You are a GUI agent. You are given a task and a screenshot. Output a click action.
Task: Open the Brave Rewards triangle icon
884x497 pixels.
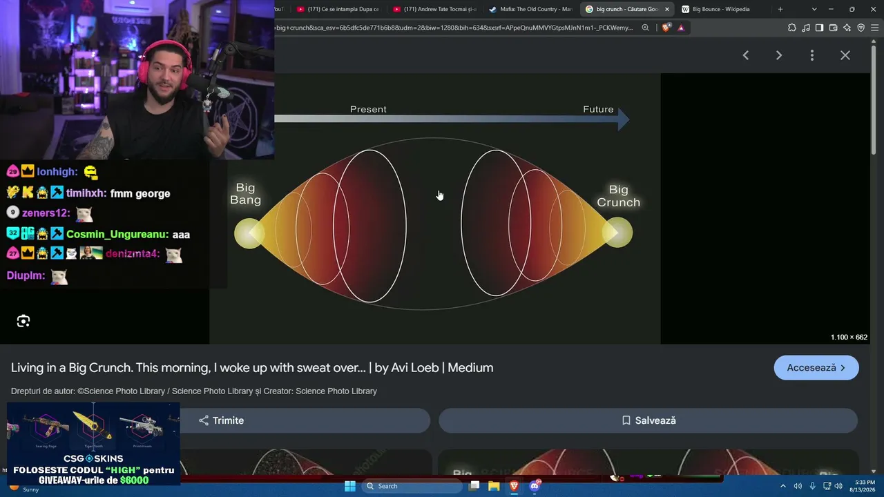[681, 28]
